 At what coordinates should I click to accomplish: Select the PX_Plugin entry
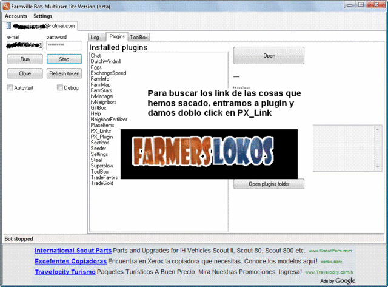(102, 137)
